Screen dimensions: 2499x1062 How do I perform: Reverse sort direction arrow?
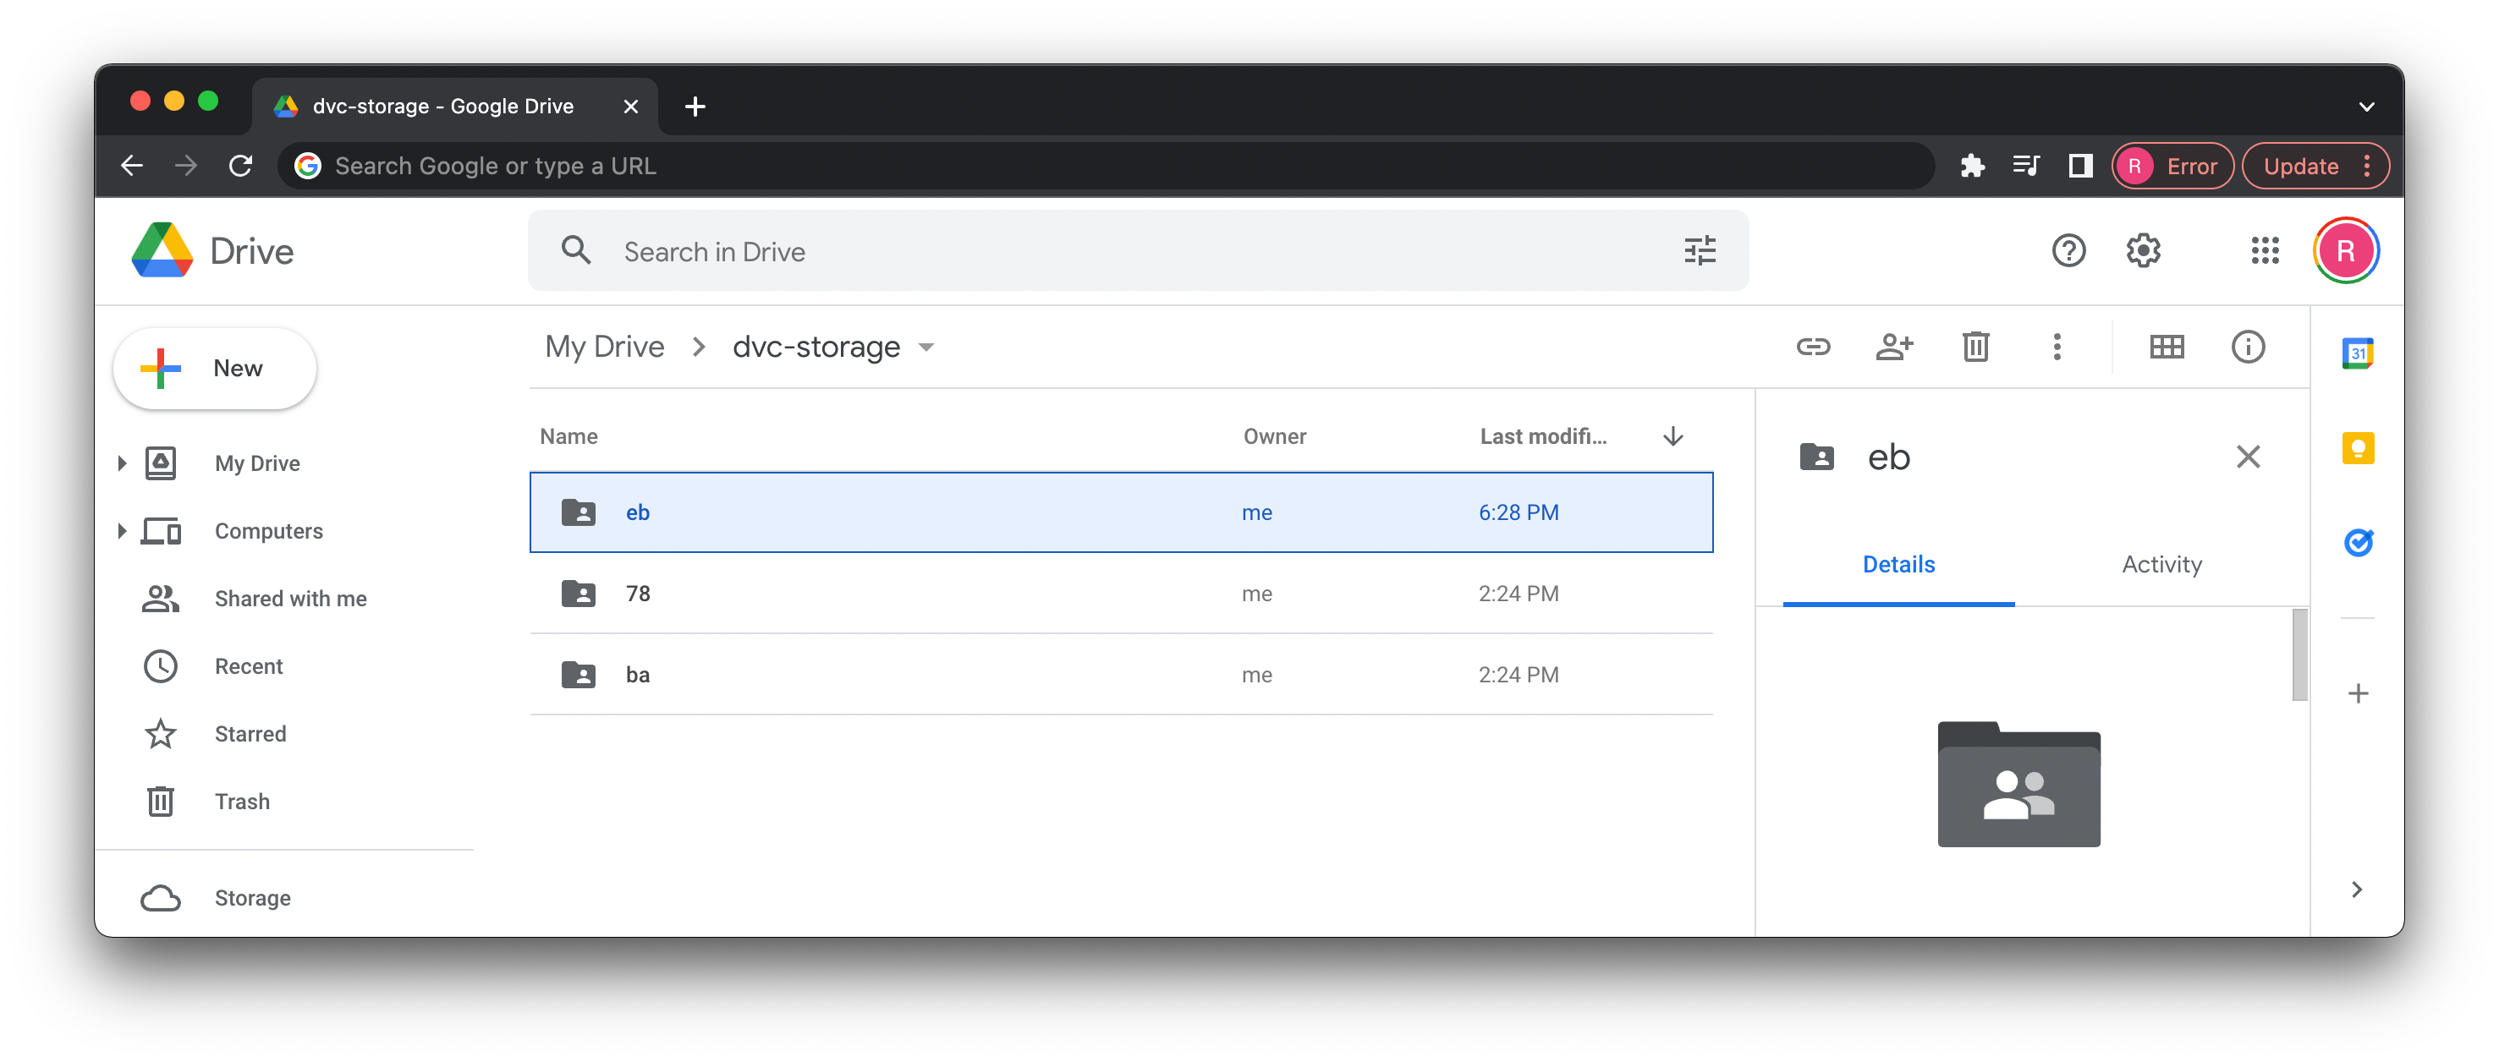(1672, 436)
